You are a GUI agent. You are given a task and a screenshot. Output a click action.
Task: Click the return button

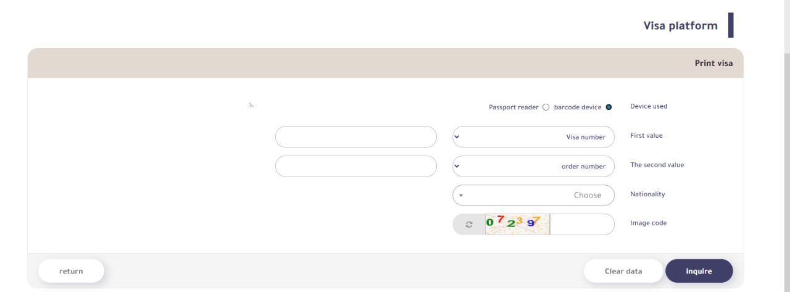71,271
